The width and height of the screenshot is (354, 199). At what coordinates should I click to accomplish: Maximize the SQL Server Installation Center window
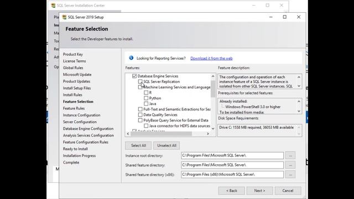tap(268, 6)
